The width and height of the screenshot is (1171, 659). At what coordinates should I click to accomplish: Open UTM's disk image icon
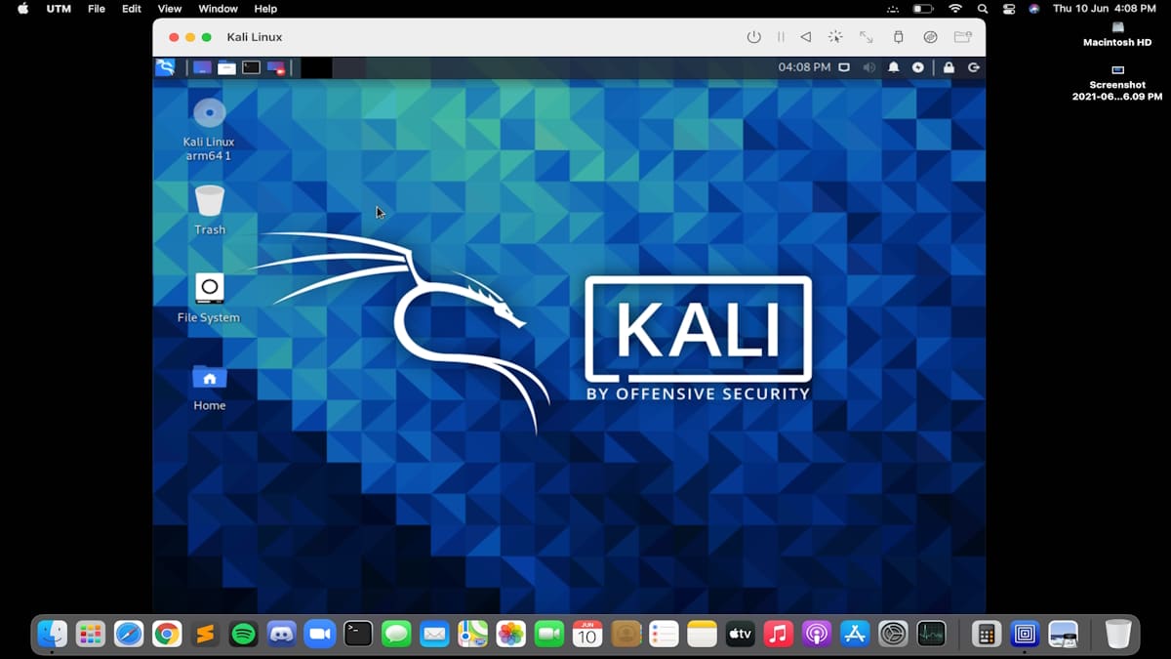click(930, 36)
